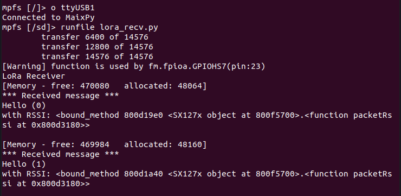Click the second 'Received message' banner
The width and height of the screenshot is (401, 196).
click(x=60, y=155)
